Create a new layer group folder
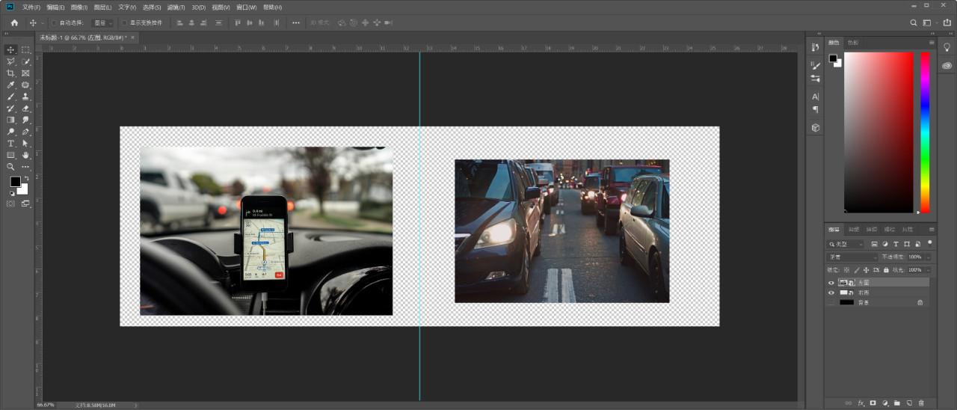This screenshot has width=957, height=410. 896,403
